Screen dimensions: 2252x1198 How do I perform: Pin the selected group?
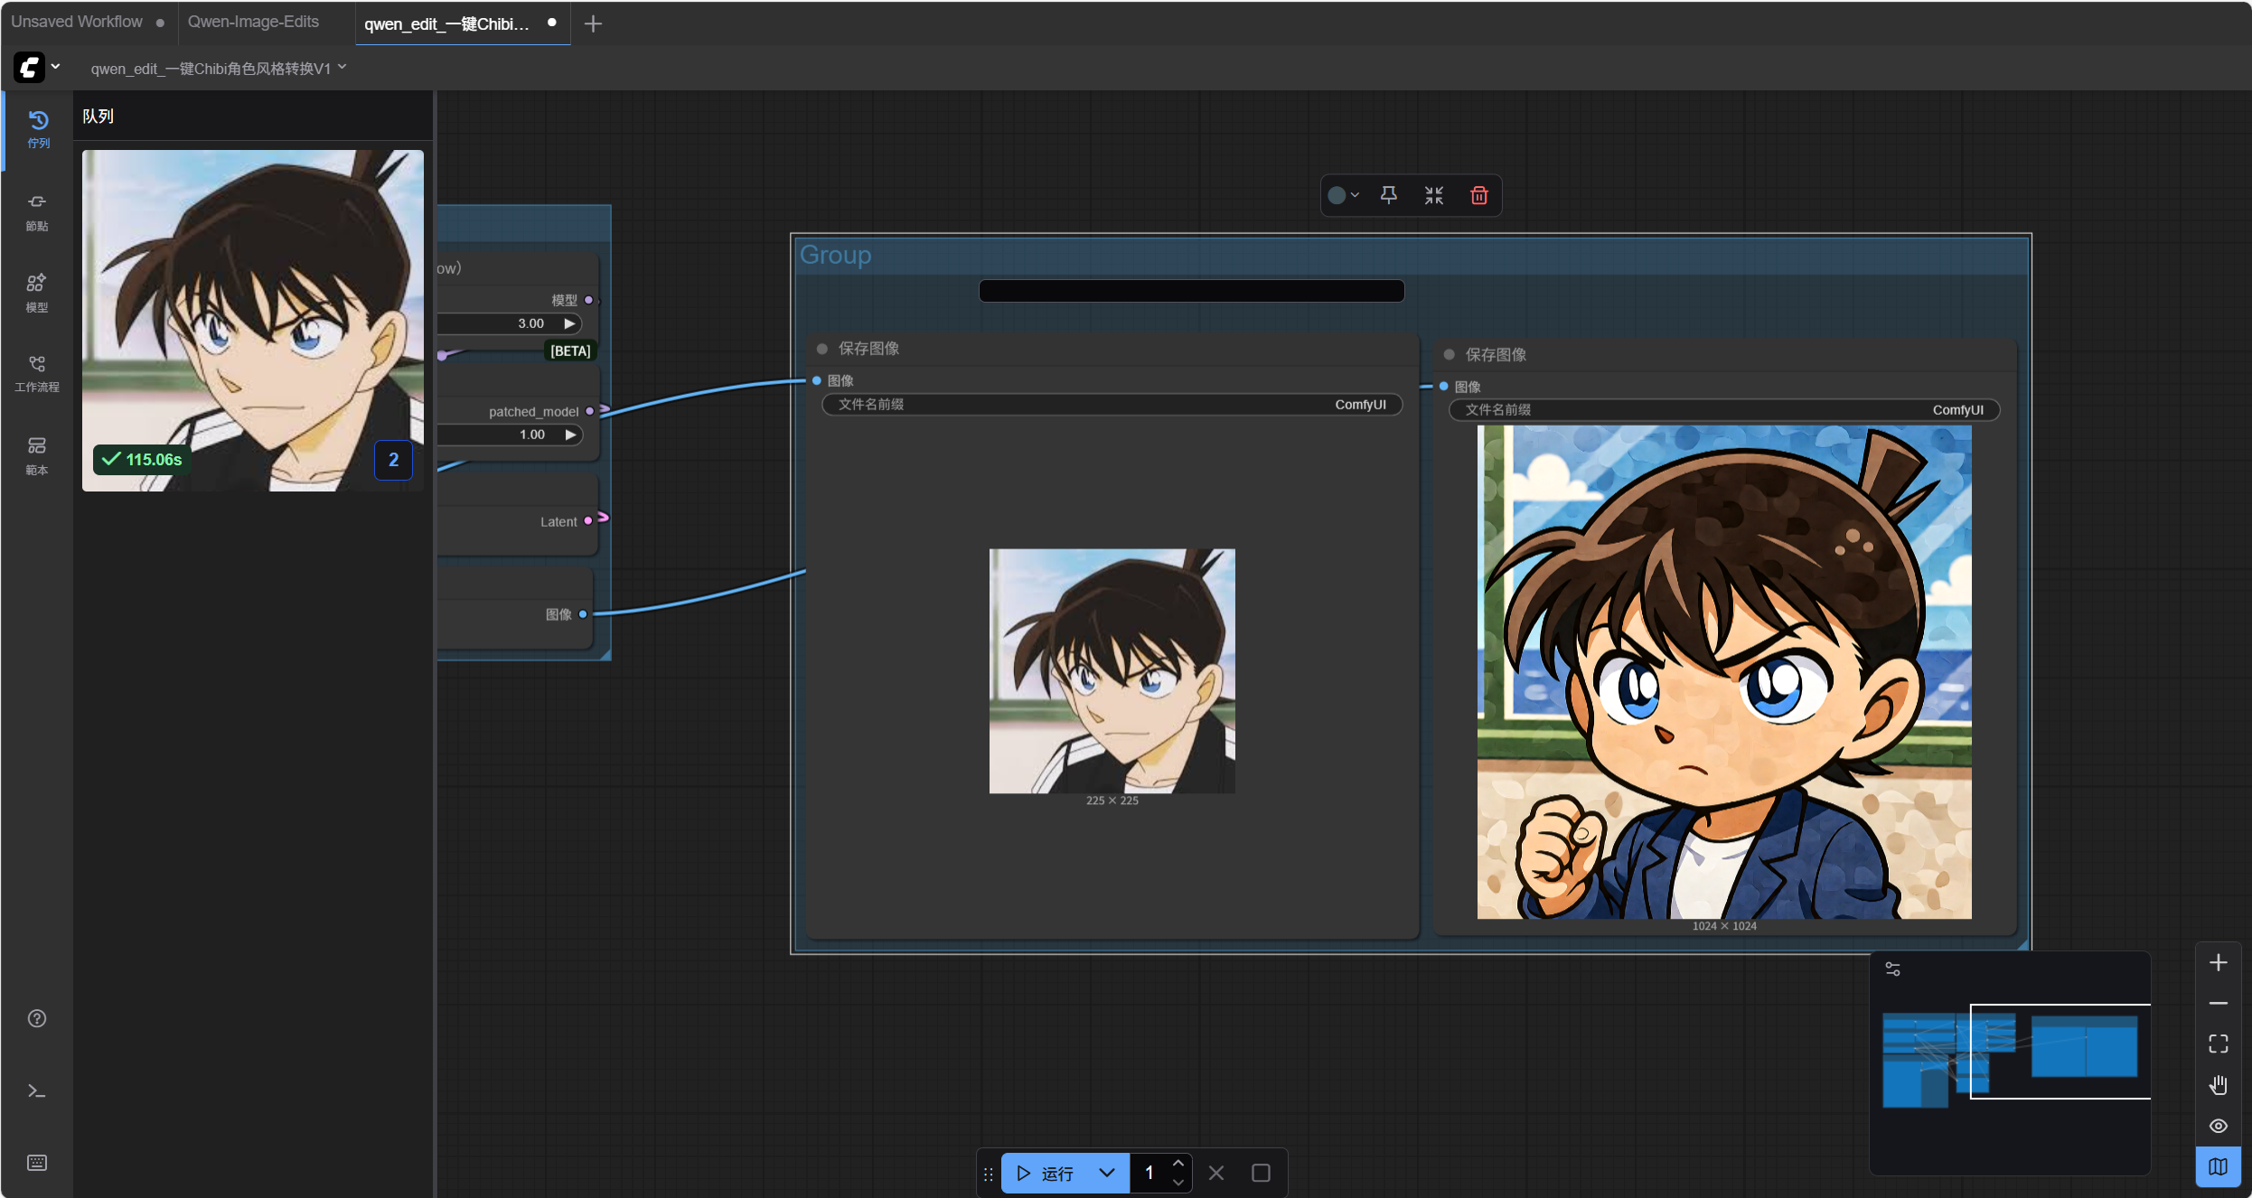pos(1389,195)
